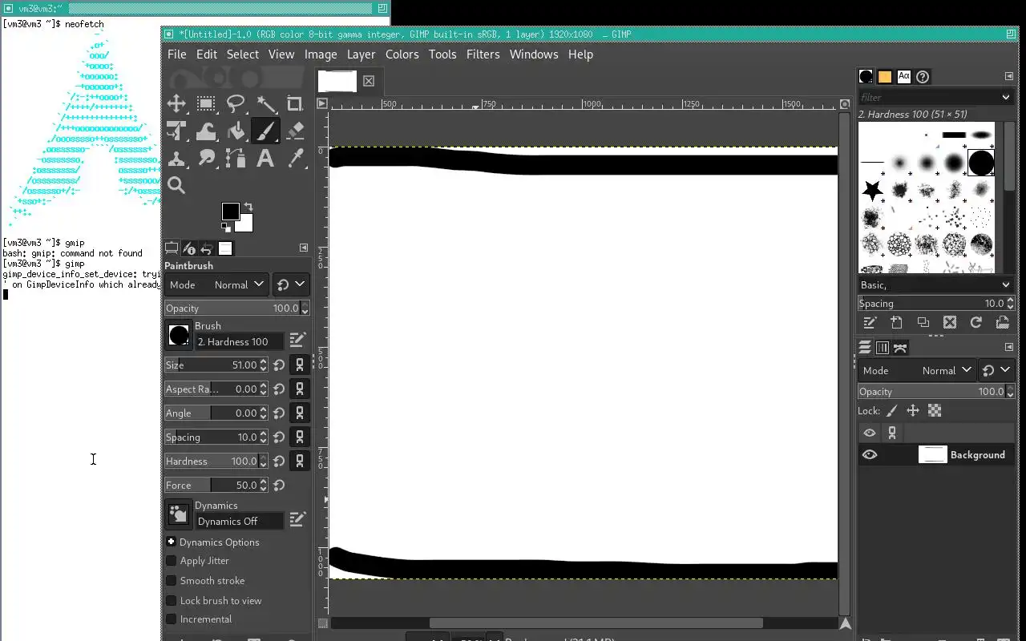Select the Crop tool

(295, 103)
